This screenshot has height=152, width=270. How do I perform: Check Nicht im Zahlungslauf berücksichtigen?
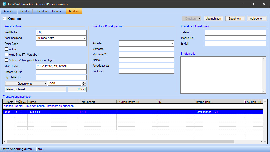click(x=6, y=60)
